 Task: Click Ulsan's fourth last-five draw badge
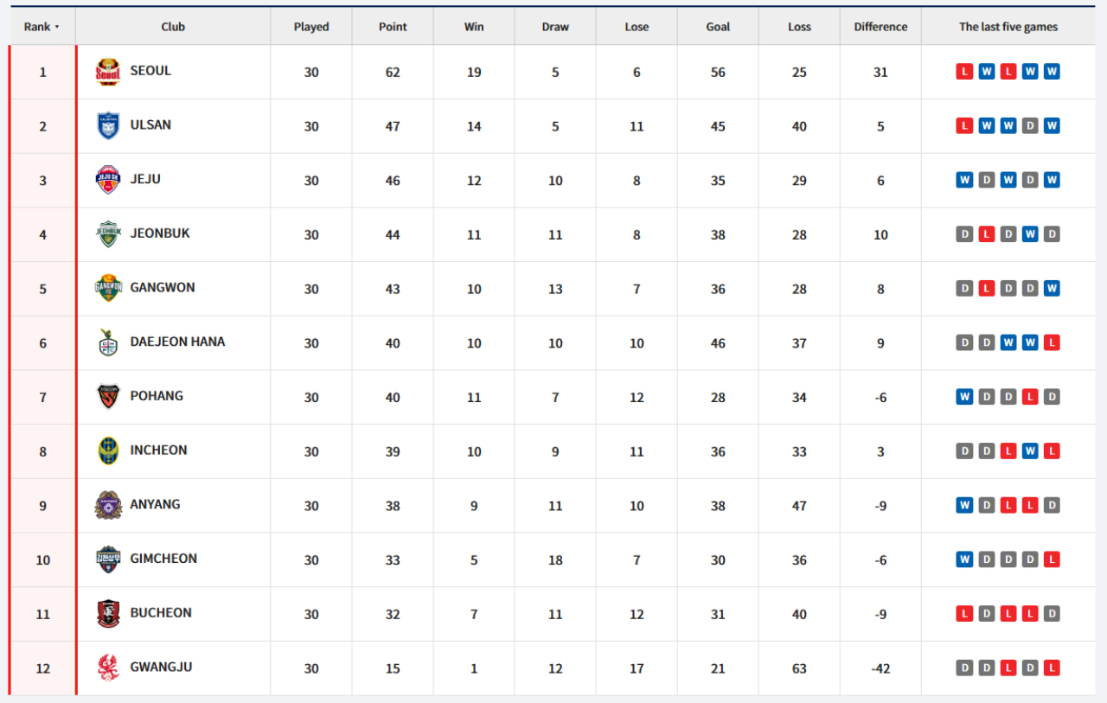pyautogui.click(x=1030, y=126)
